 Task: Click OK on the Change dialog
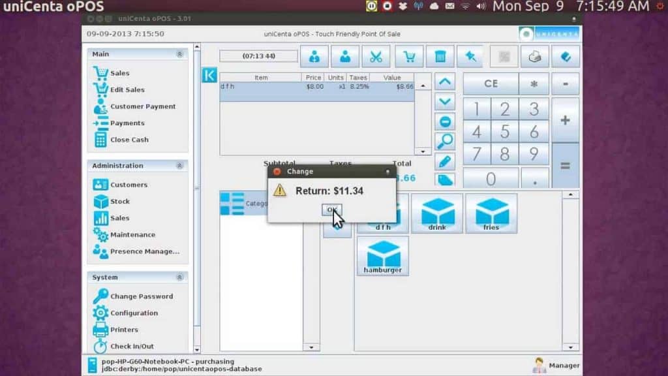pyautogui.click(x=331, y=210)
